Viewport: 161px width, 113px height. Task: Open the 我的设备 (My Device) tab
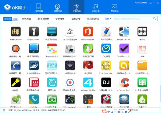point(39,8)
